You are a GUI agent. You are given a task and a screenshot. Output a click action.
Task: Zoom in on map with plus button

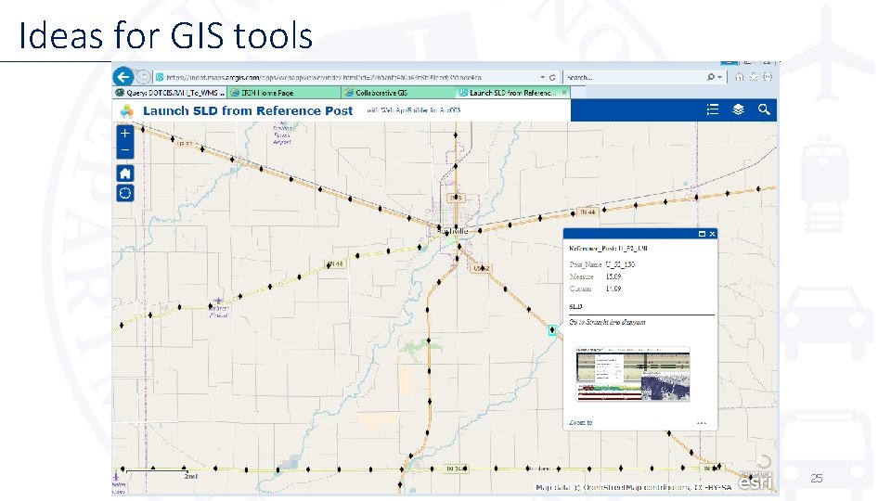pos(125,134)
